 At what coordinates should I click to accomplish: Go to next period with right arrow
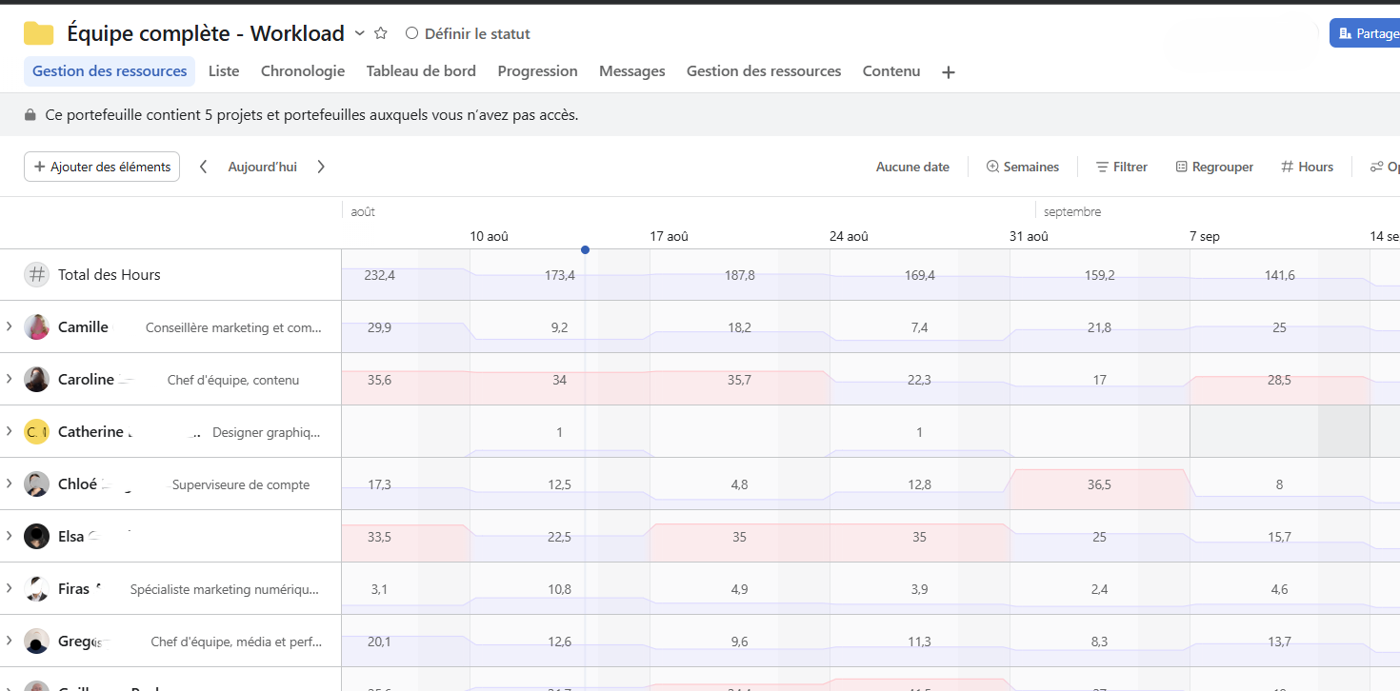(x=321, y=167)
